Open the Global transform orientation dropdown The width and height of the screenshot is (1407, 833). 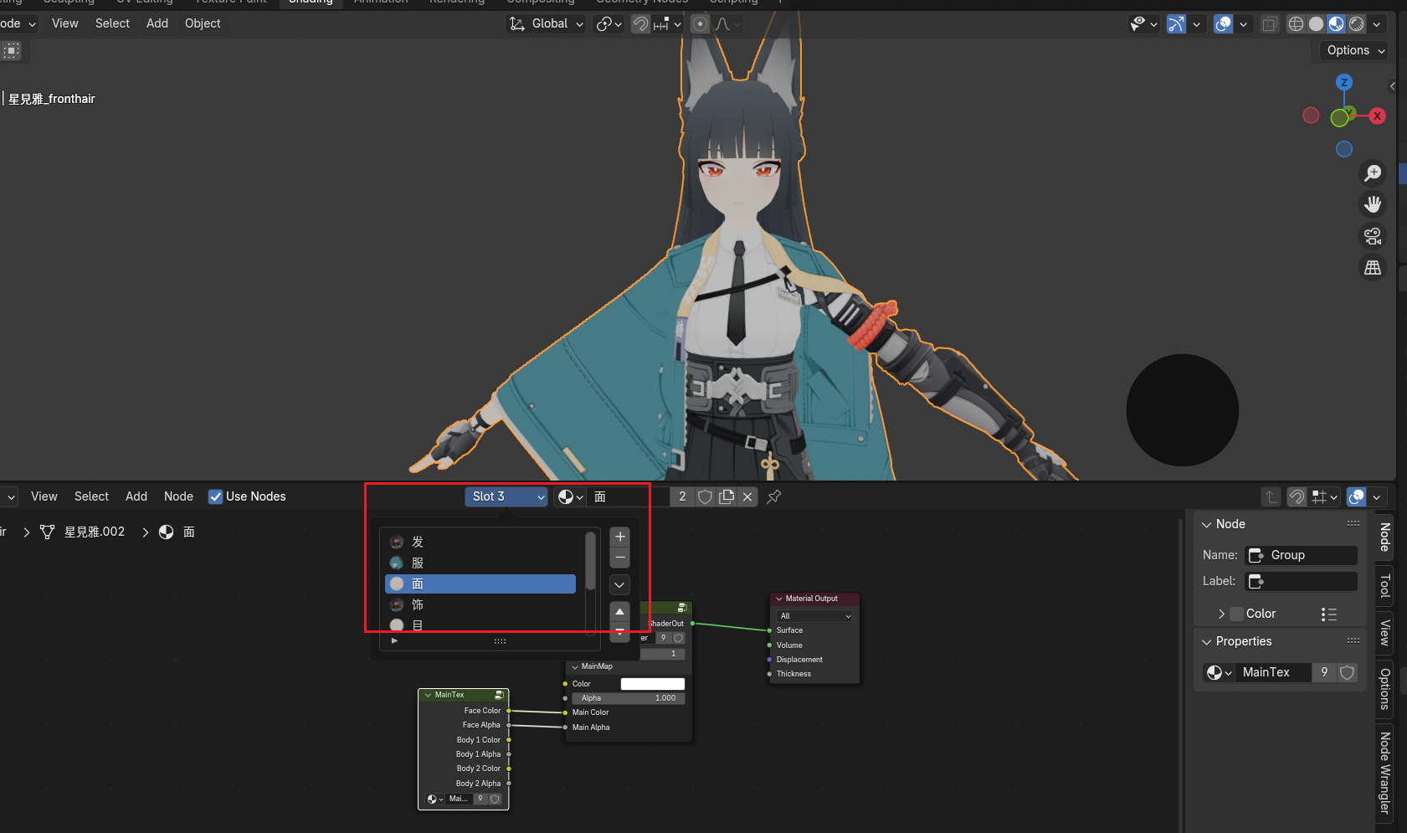[547, 23]
